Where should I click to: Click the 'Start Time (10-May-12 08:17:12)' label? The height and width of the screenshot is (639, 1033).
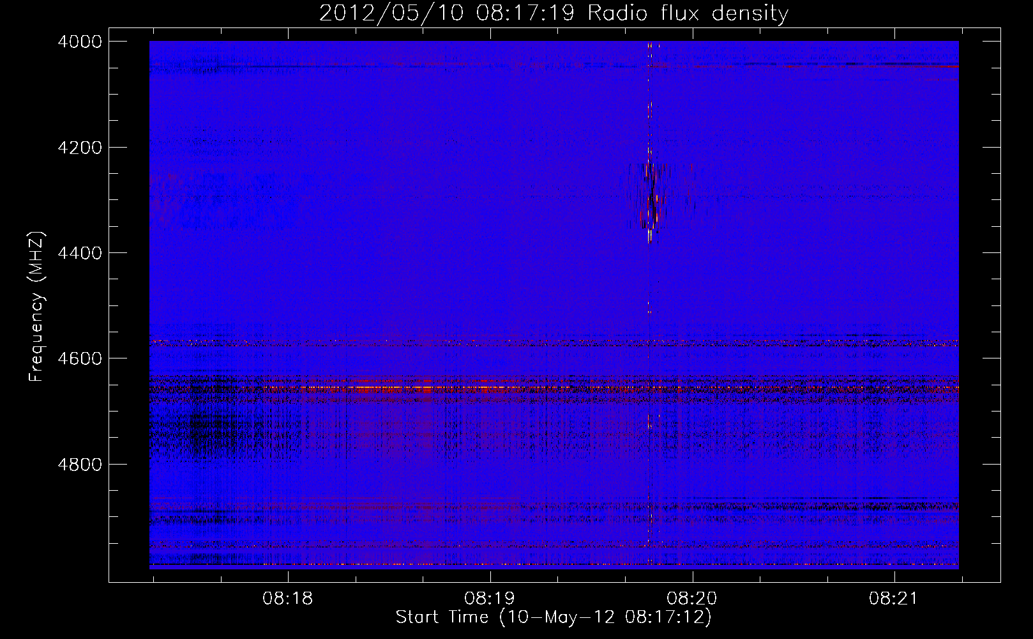pyautogui.click(x=554, y=617)
